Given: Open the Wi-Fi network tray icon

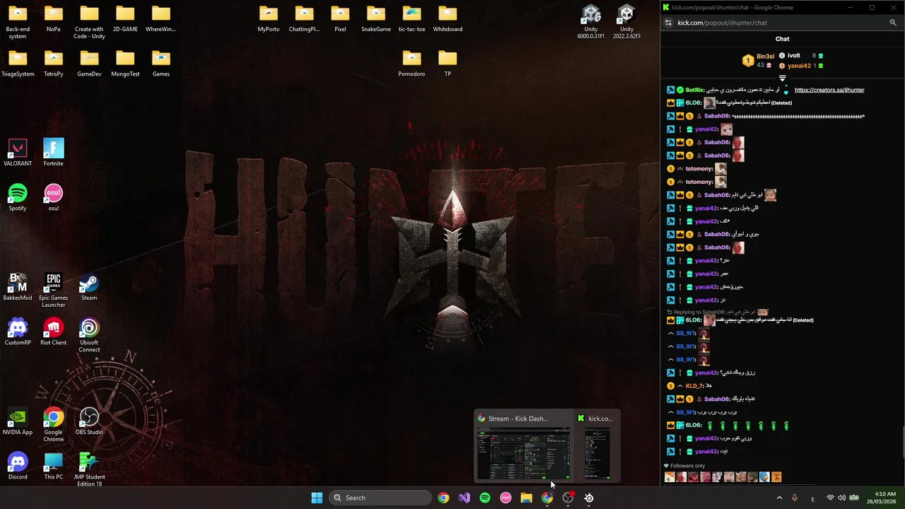Looking at the screenshot, I should coord(830,498).
